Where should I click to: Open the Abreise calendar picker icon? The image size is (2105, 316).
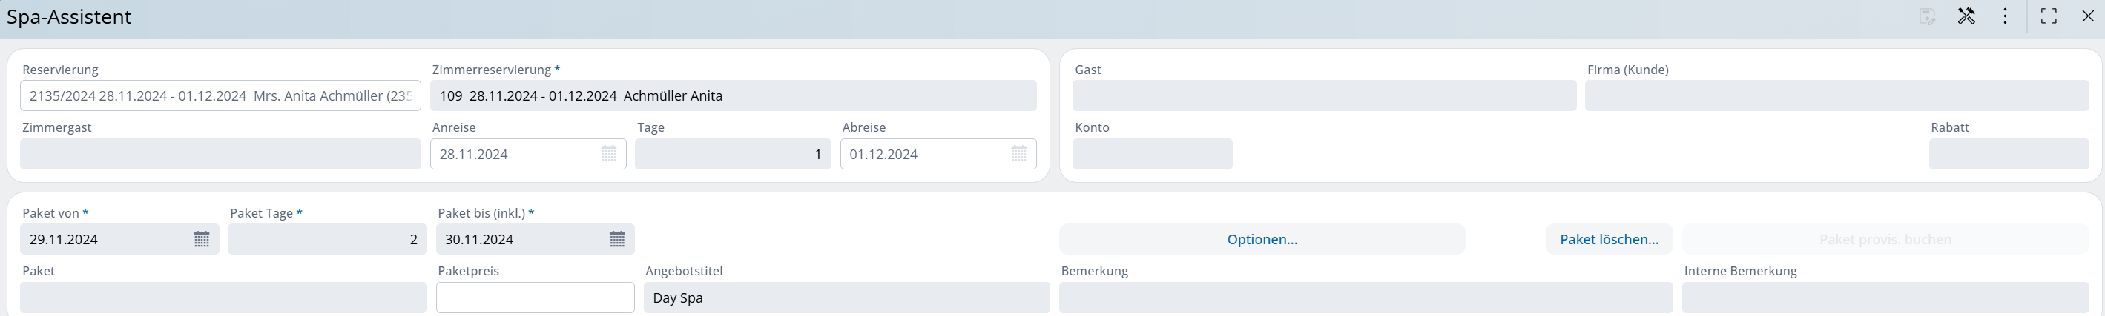(x=1018, y=154)
